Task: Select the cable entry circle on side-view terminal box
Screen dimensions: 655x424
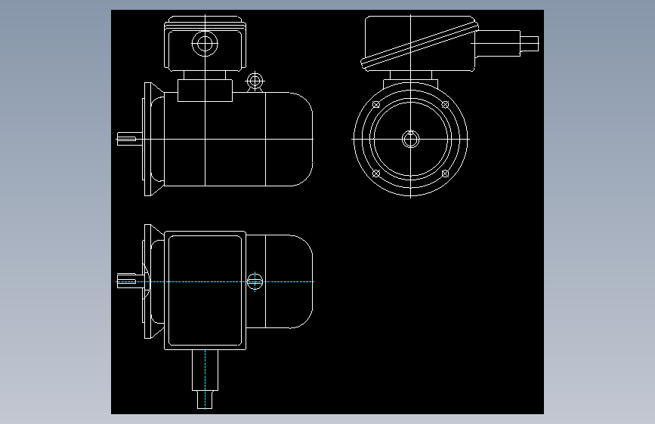Action: (205, 44)
